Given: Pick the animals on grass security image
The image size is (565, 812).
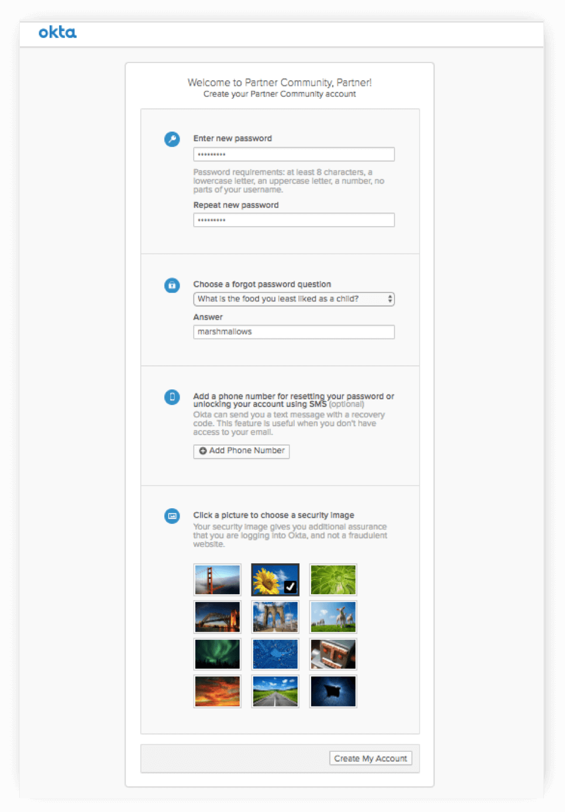Looking at the screenshot, I should click(x=333, y=617).
